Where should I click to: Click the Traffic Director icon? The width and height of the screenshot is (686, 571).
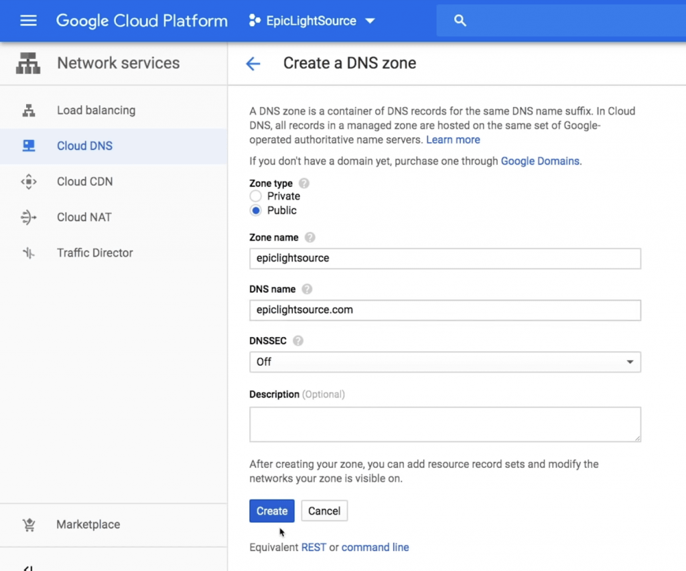tap(29, 253)
